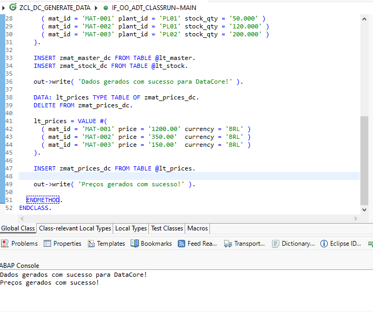The width and height of the screenshot is (373, 312).
Task: Open the Feed Reader view
Action: (x=197, y=244)
